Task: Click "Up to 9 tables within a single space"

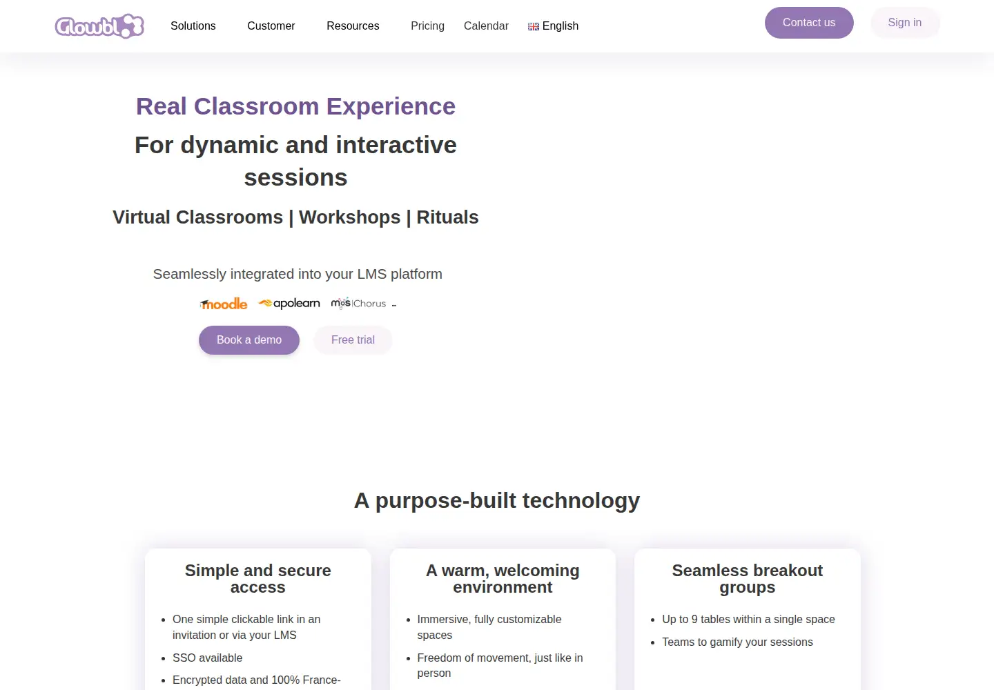Action: (748, 620)
